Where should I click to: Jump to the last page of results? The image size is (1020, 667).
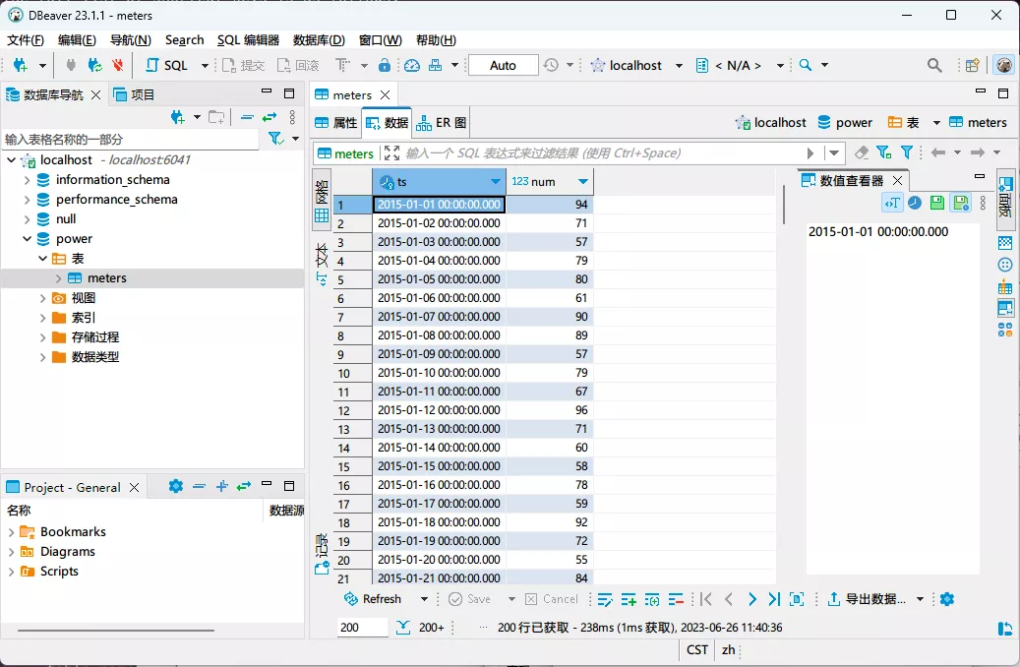[774, 599]
